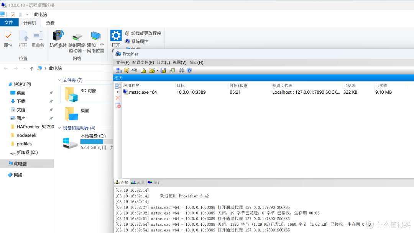The height and width of the screenshot is (233, 414).
Task: Click the received value 9.10 MB
Action: click(383, 92)
